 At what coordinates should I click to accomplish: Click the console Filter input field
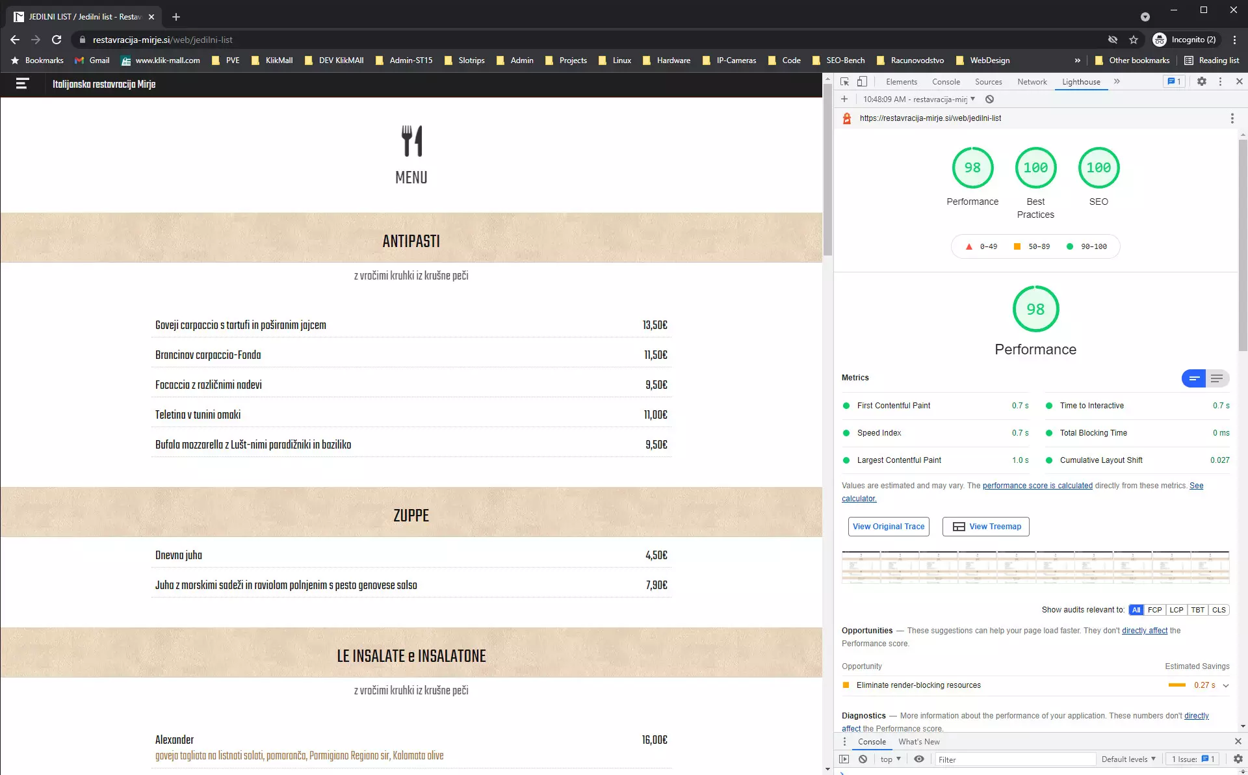[x=1014, y=759]
